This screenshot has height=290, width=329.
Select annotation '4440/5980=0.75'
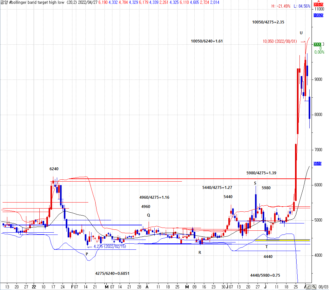coord(265,275)
